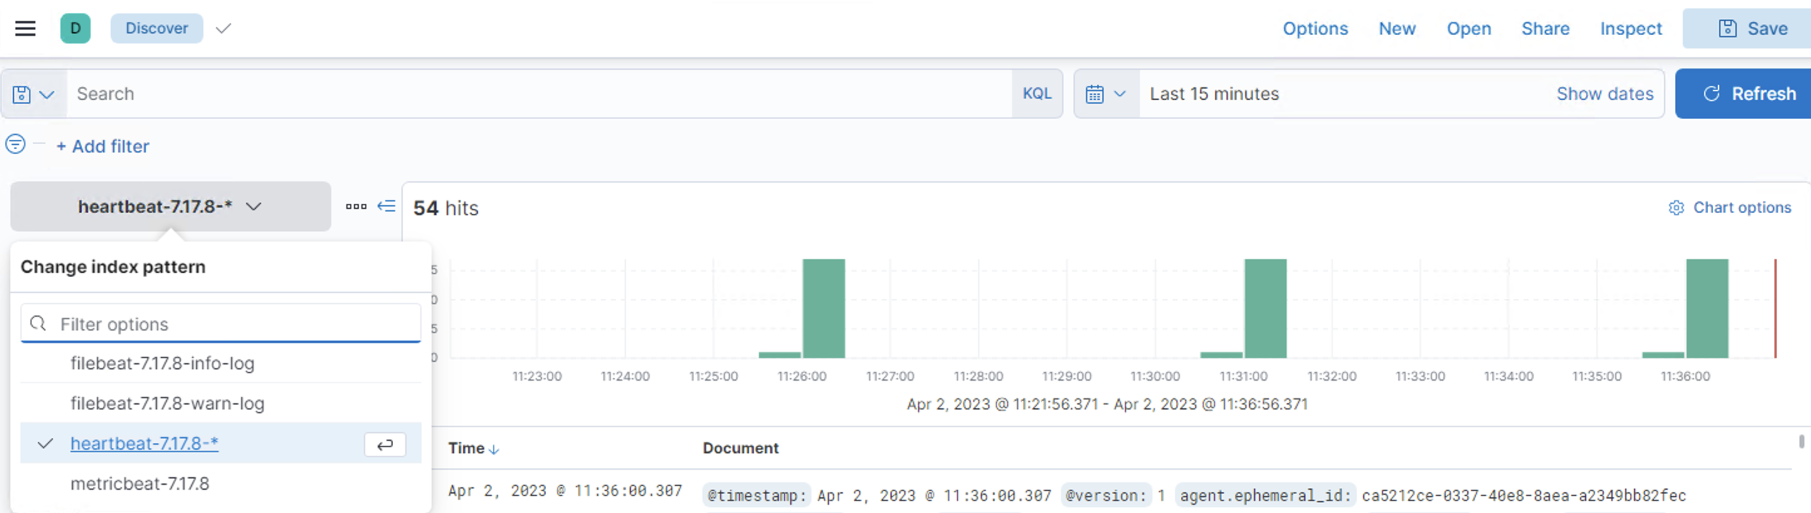This screenshot has width=1811, height=513.
Task: Click the Document column header
Action: (x=741, y=448)
